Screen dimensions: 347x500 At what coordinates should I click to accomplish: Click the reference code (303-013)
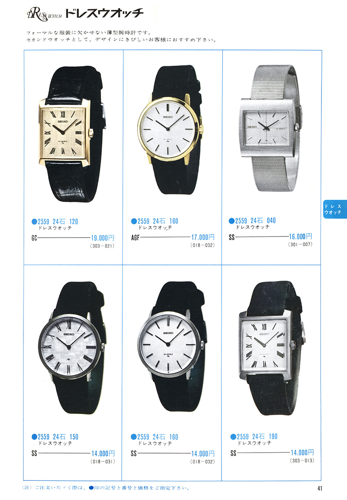pyautogui.click(x=302, y=460)
